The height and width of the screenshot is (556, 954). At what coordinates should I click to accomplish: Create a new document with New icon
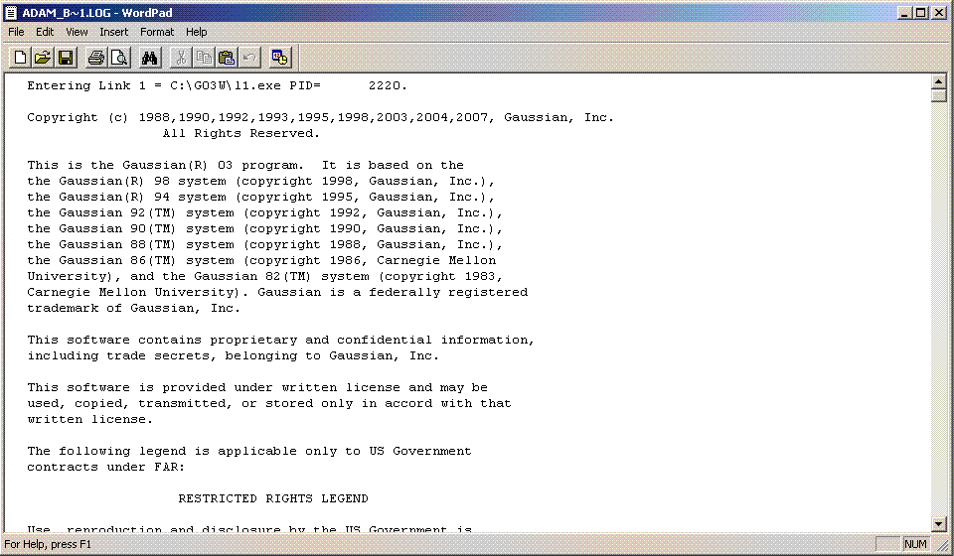(20, 58)
